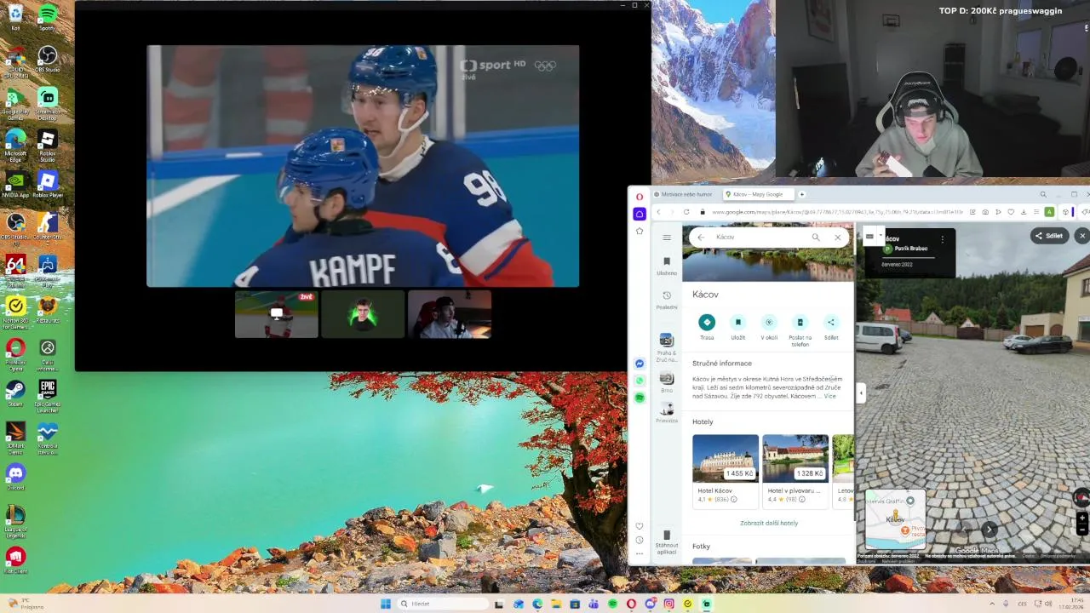Open Poslední recent places in Maps
This screenshot has width=1090, height=613.
(x=667, y=300)
